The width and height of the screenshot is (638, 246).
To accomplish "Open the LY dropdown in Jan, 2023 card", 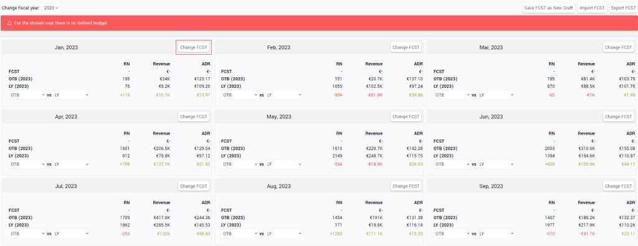I will coord(71,95).
